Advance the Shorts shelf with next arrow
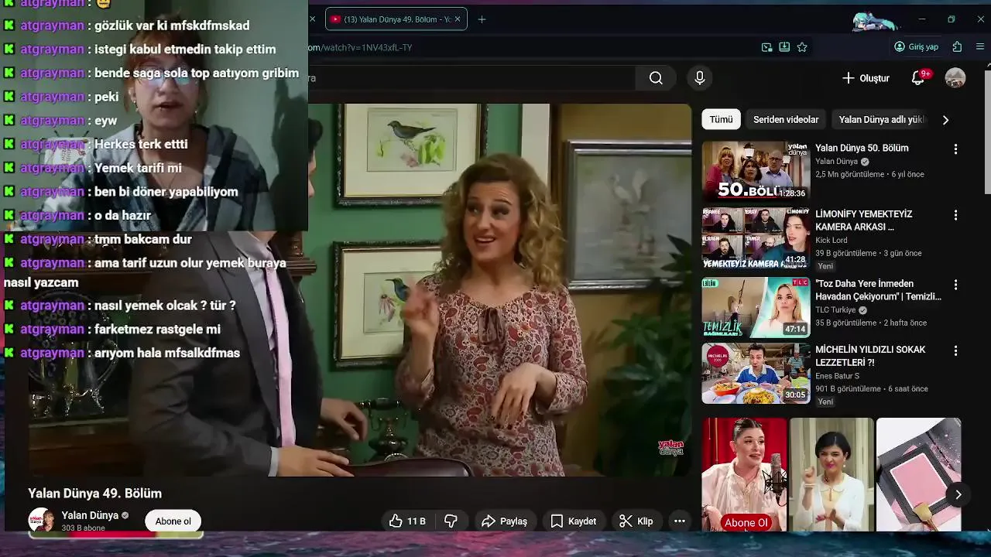991x557 pixels. click(x=958, y=495)
